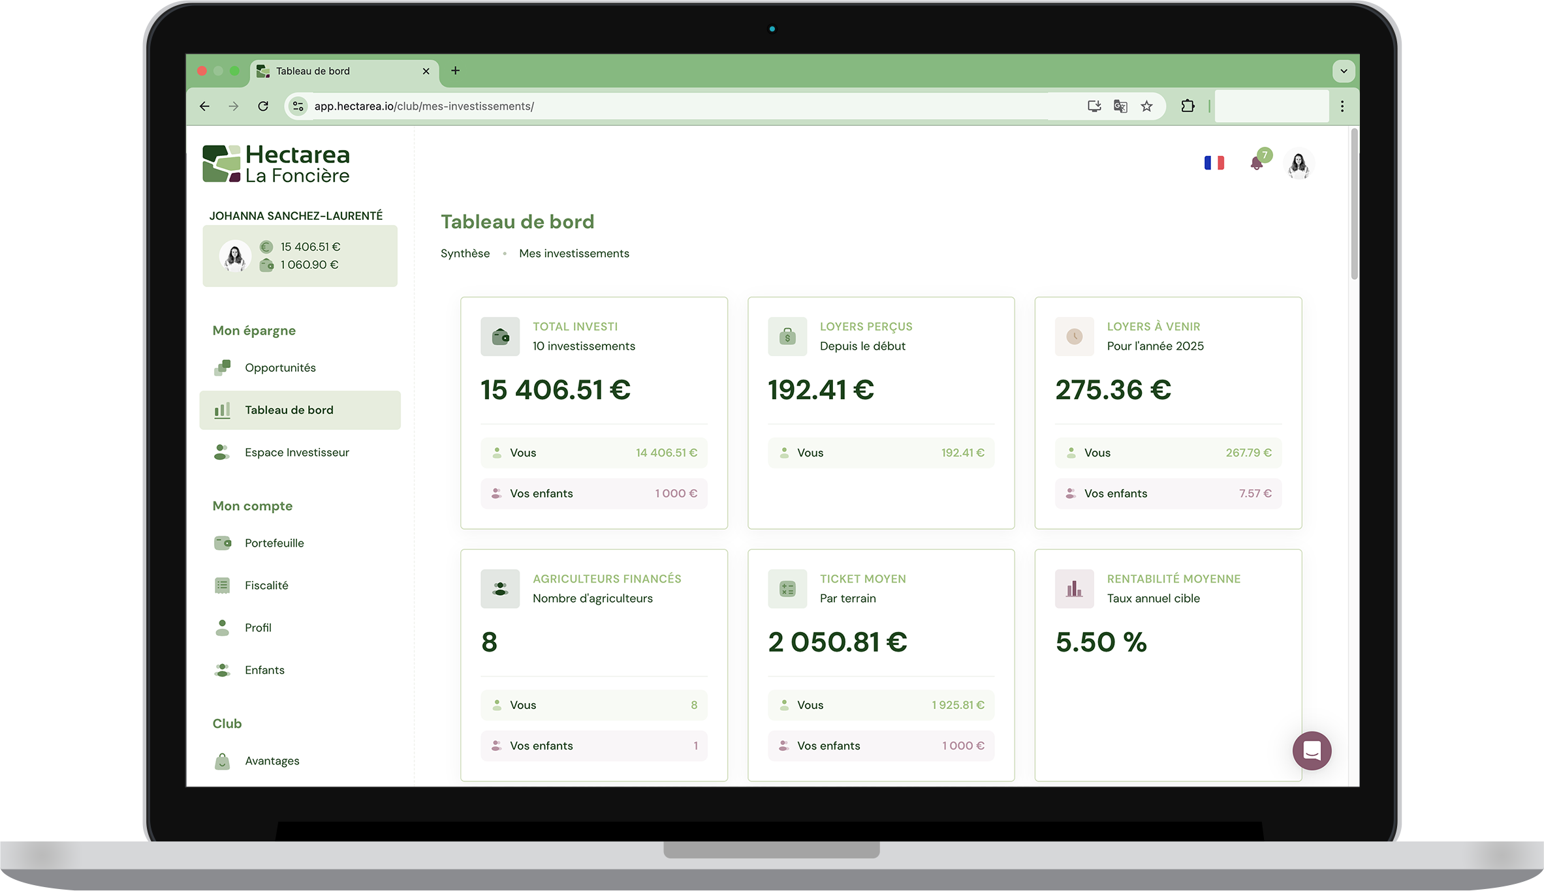Open the Enfants page
The height and width of the screenshot is (891, 1544).
coord(264,671)
